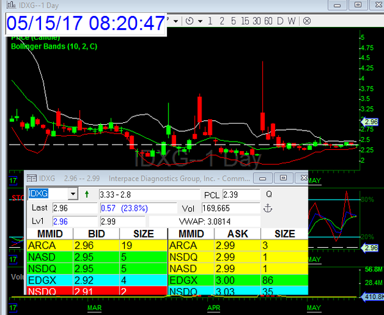The height and width of the screenshot is (315, 384).
Task: Click the circled X icon in chart toolbar
Action: click(x=307, y=20)
